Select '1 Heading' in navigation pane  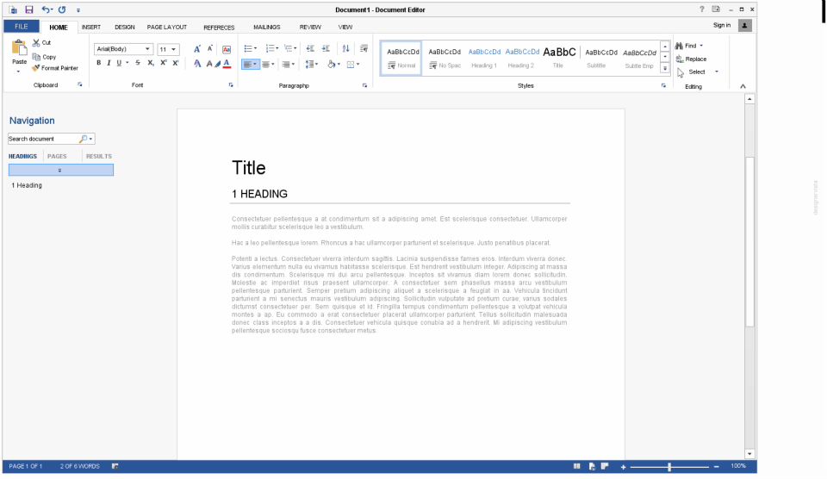27,186
